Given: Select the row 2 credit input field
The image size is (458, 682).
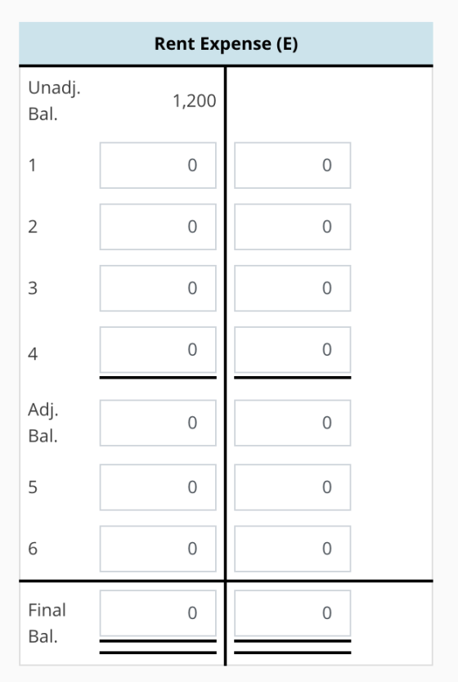Looking at the screenshot, I should [292, 227].
